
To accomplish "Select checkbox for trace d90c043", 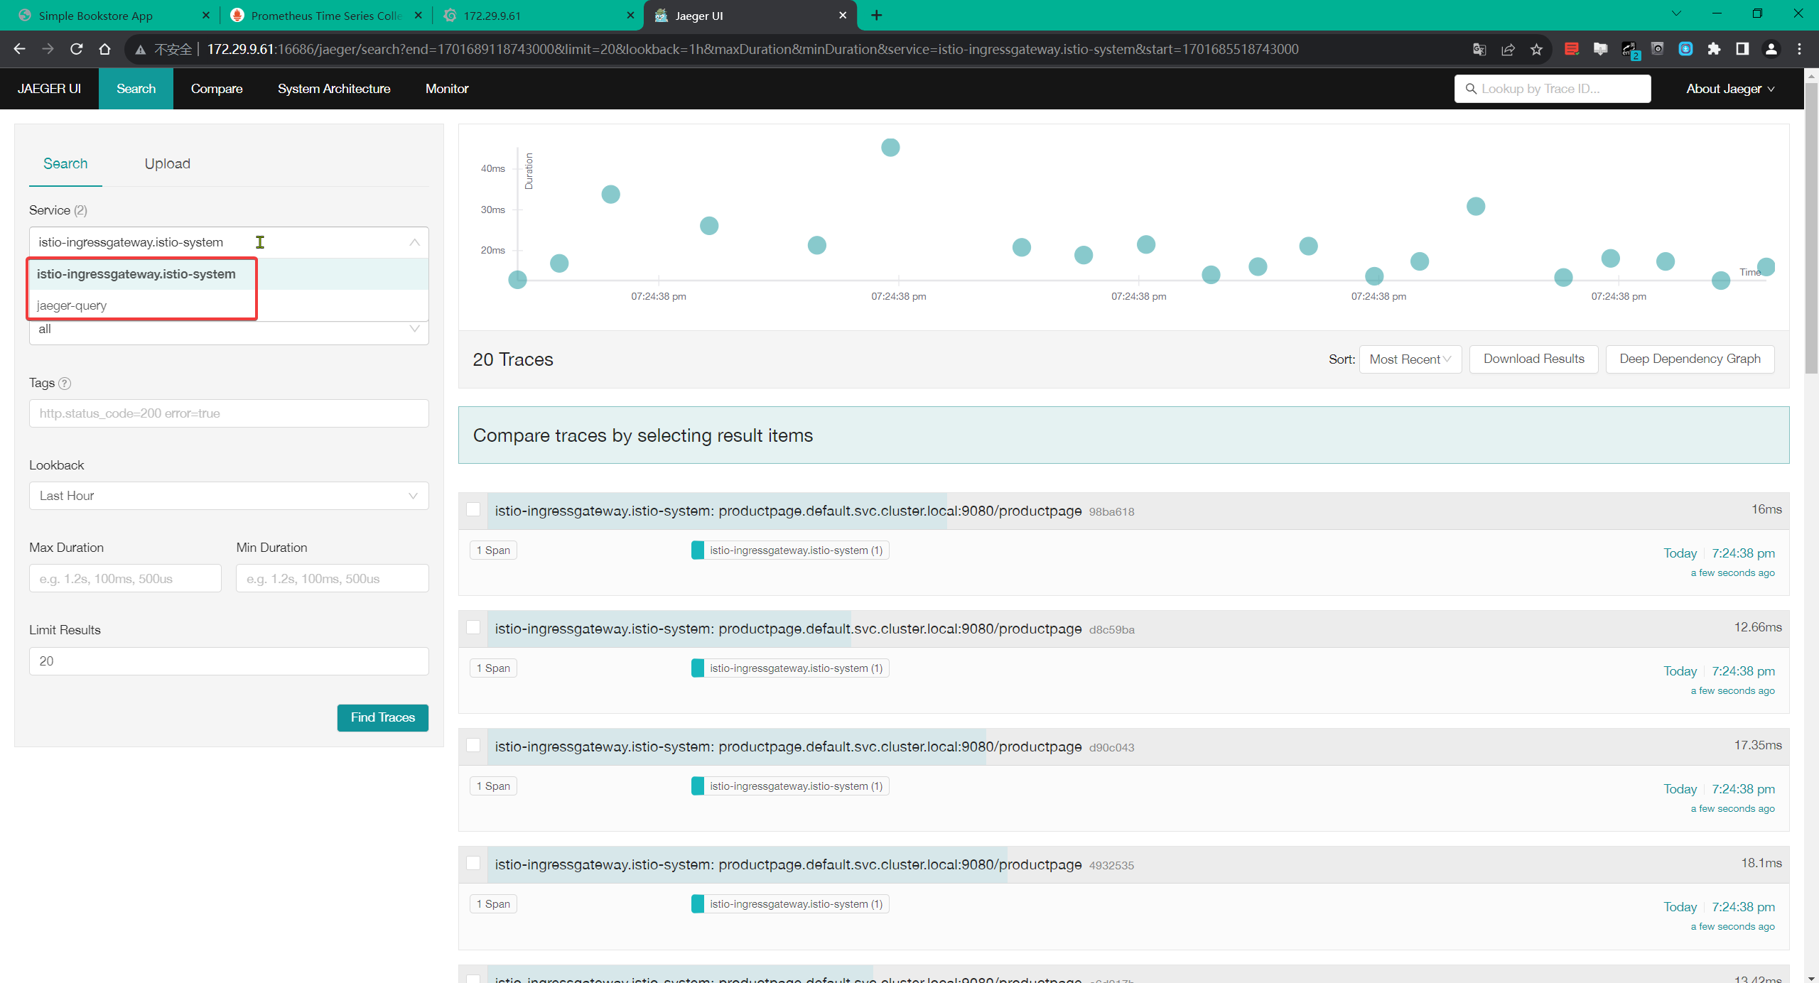I will pyautogui.click(x=473, y=745).
